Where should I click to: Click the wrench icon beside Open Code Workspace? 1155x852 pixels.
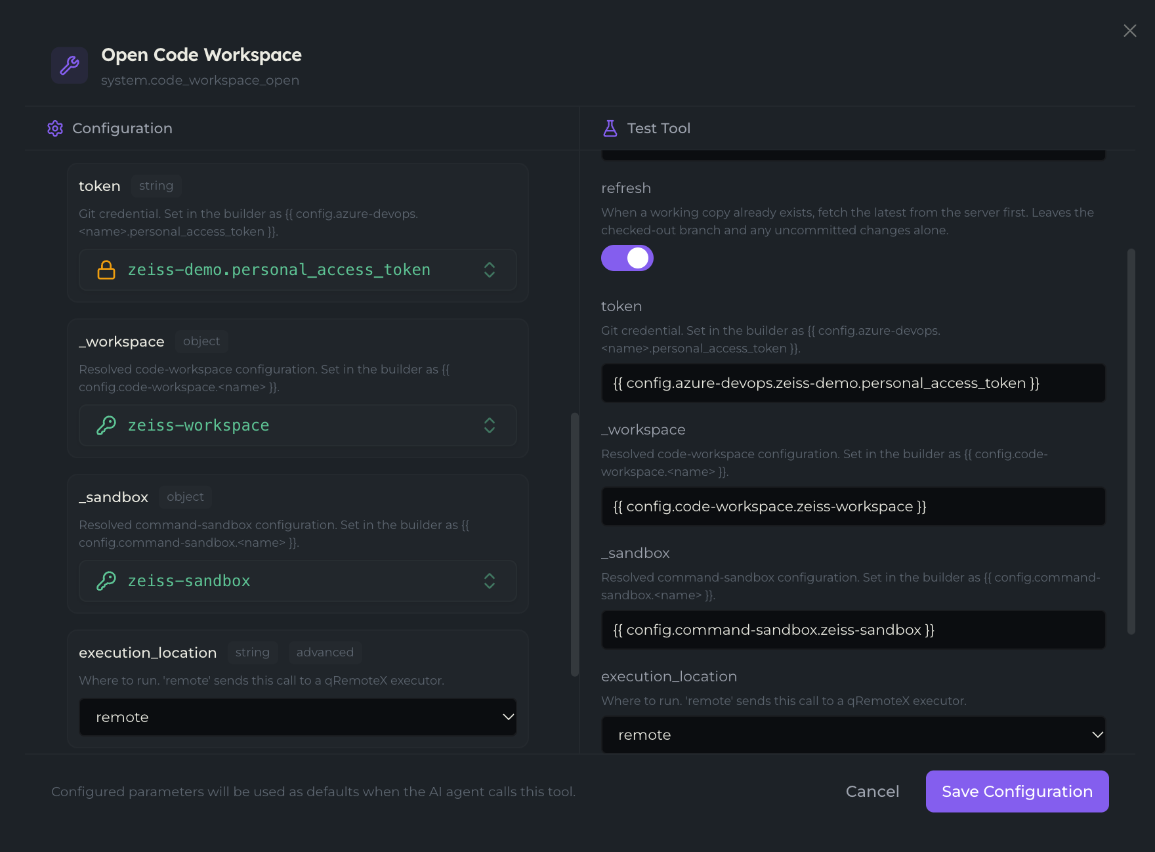[70, 65]
